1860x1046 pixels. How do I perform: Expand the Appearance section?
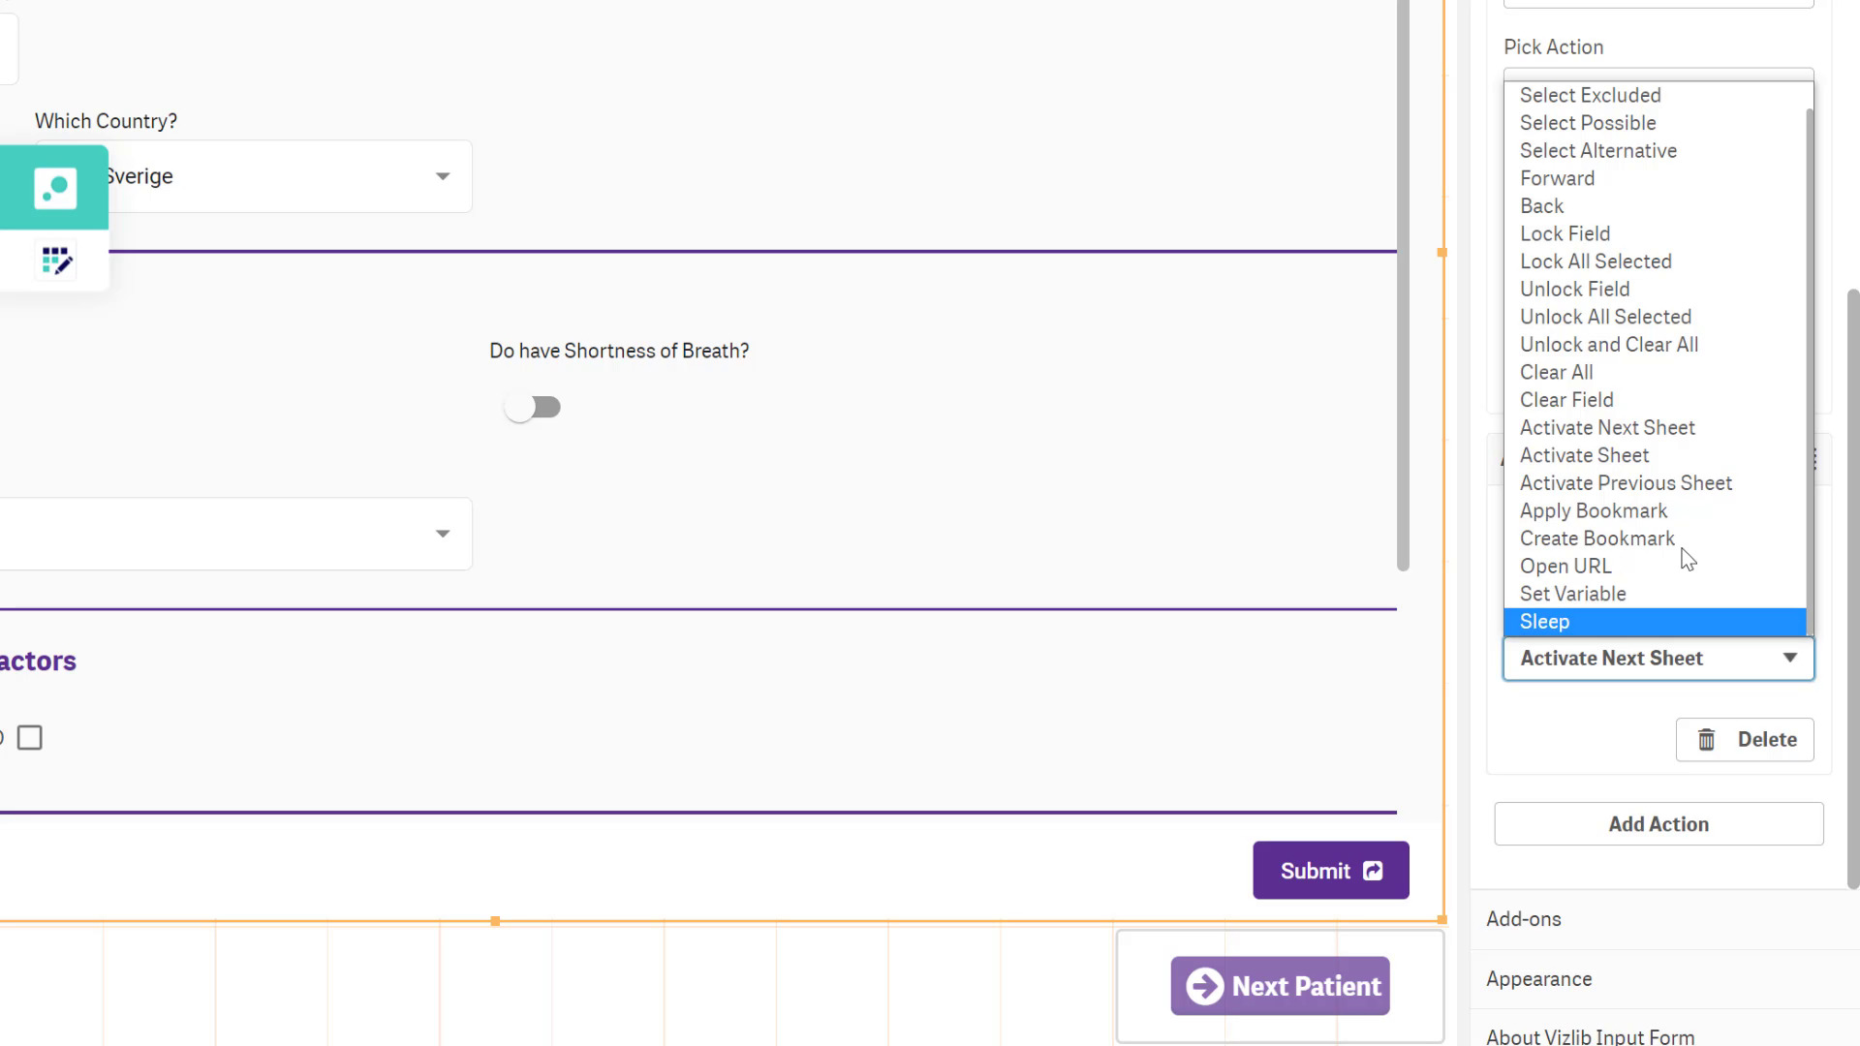(1538, 979)
